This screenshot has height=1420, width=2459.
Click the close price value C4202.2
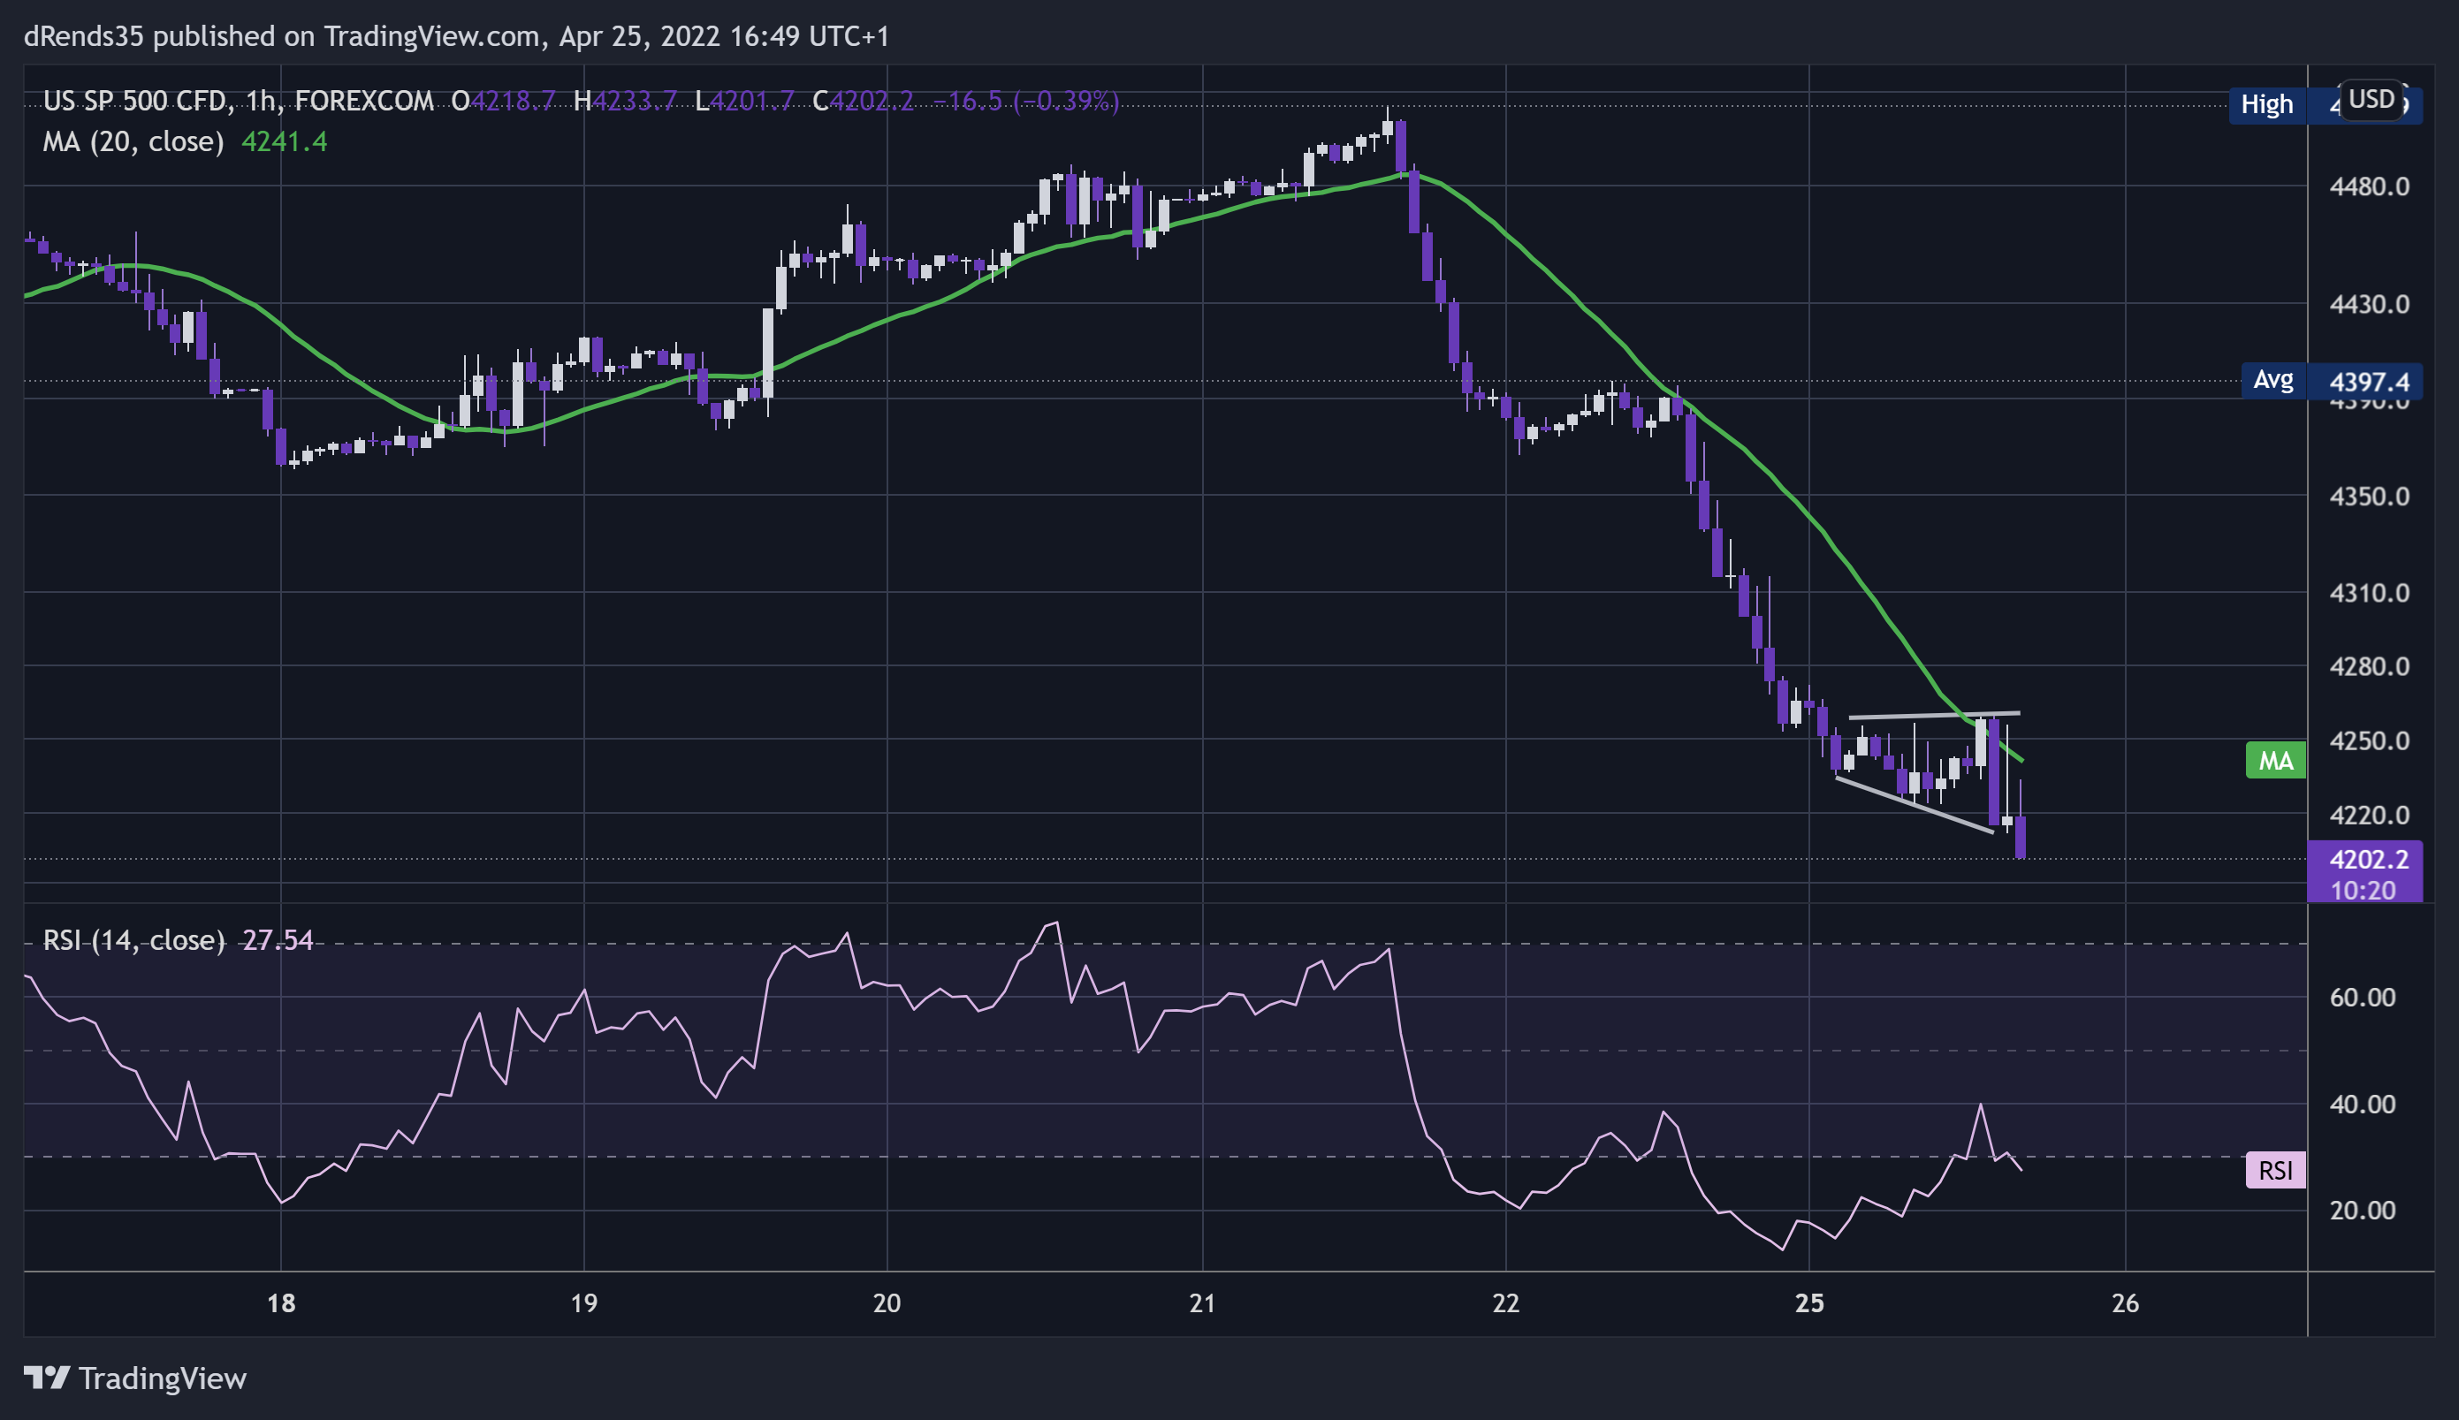[864, 101]
